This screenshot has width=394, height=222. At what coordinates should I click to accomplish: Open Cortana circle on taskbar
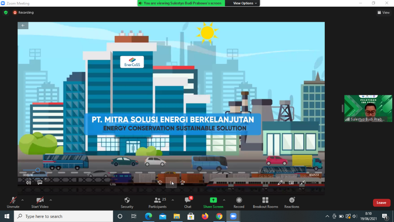[x=120, y=216]
